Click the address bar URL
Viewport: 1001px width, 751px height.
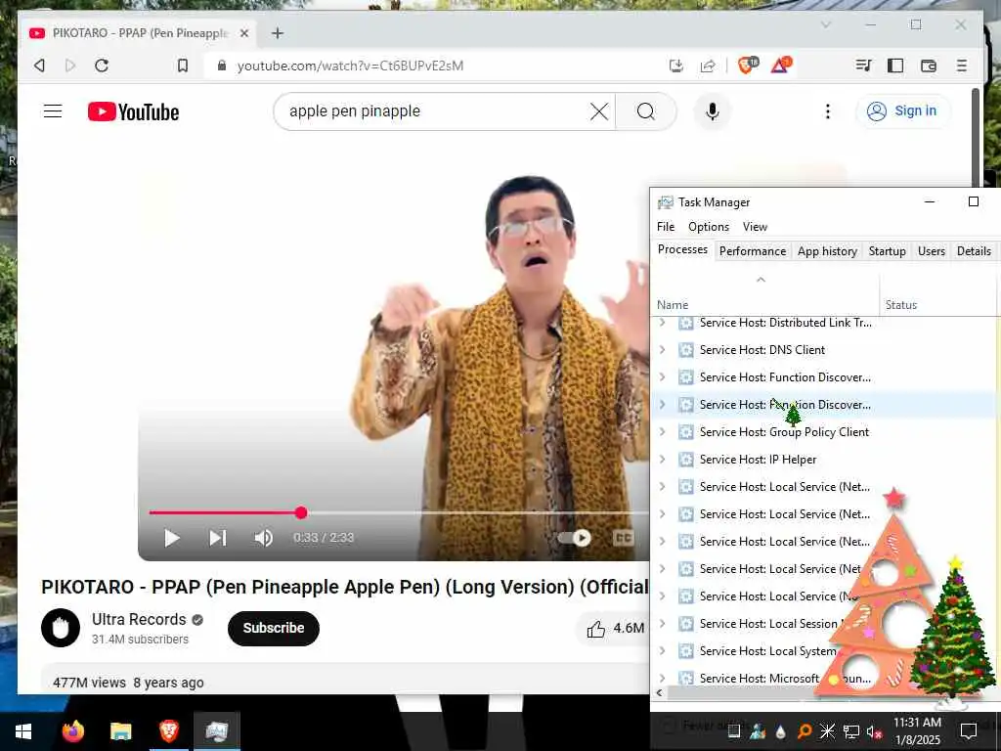pyautogui.click(x=351, y=66)
